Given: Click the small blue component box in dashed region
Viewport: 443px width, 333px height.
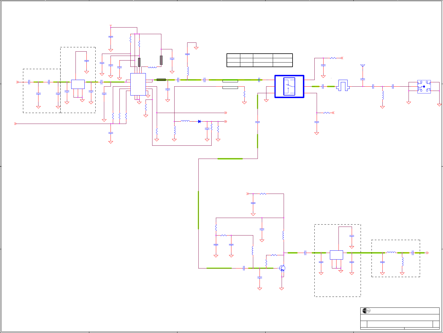Looking at the screenshot, I should pos(78,84).
